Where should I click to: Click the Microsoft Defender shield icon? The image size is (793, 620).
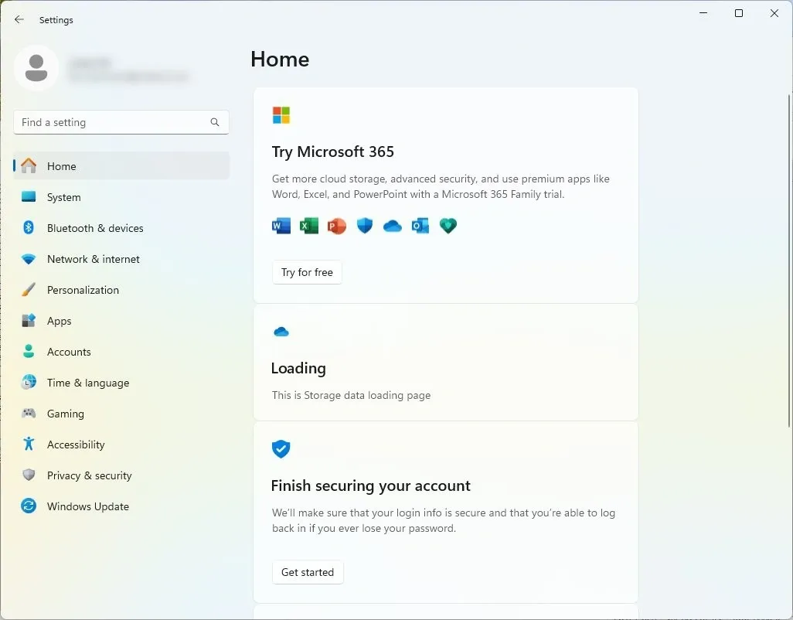tap(364, 226)
